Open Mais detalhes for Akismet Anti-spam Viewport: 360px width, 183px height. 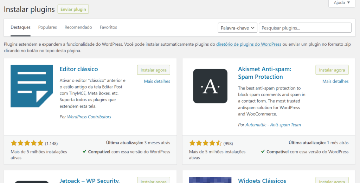pos(335,81)
